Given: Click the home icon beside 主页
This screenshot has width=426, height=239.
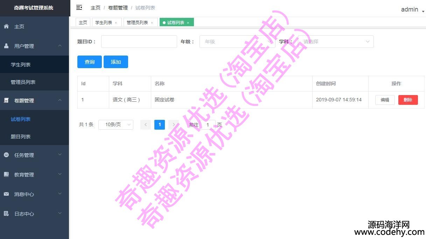Looking at the screenshot, I should pos(6,26).
